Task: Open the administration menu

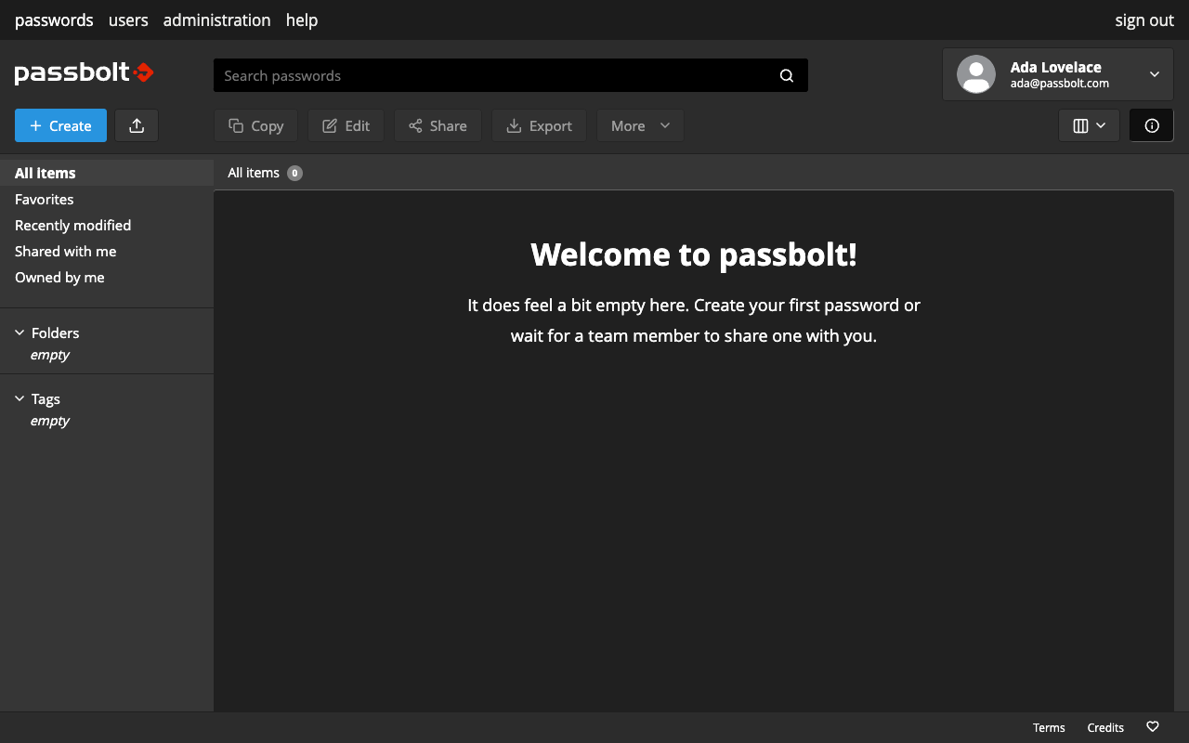Action: [x=216, y=20]
